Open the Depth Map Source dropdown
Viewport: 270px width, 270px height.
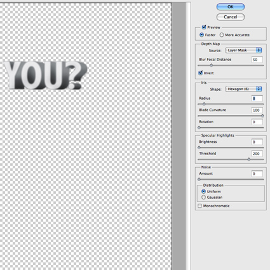[243, 50]
